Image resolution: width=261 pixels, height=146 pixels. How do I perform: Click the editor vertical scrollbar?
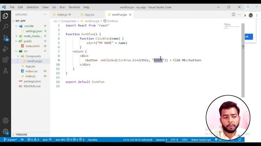pos(243,60)
